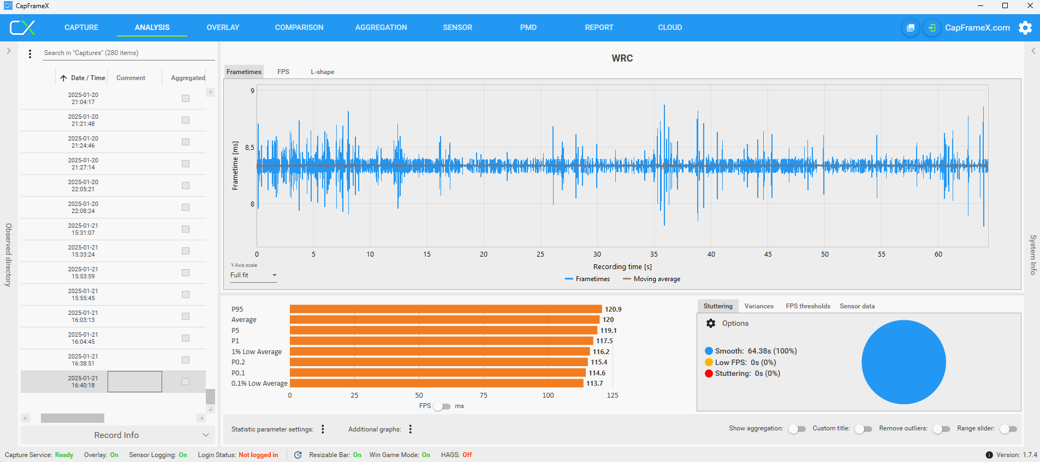Viewport: 1040px width, 462px height.
Task: Open the Stuttering Options gear
Action: click(711, 324)
